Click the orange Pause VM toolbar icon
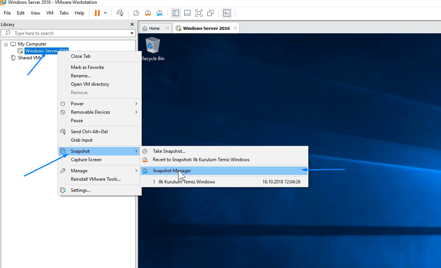This screenshot has height=268, width=441. pyautogui.click(x=97, y=13)
